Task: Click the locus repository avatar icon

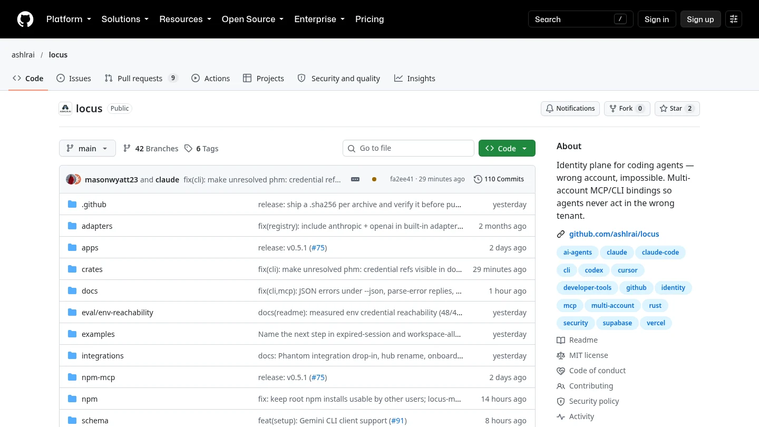Action: pyautogui.click(x=65, y=109)
